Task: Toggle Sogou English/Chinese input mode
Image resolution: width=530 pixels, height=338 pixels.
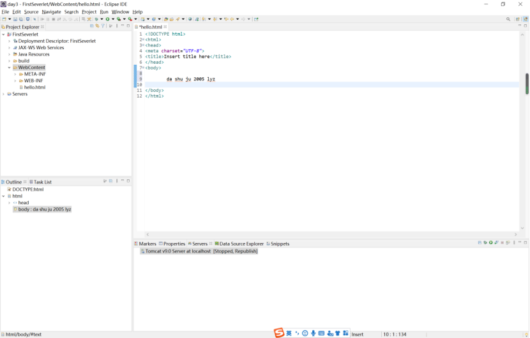Action: point(289,334)
